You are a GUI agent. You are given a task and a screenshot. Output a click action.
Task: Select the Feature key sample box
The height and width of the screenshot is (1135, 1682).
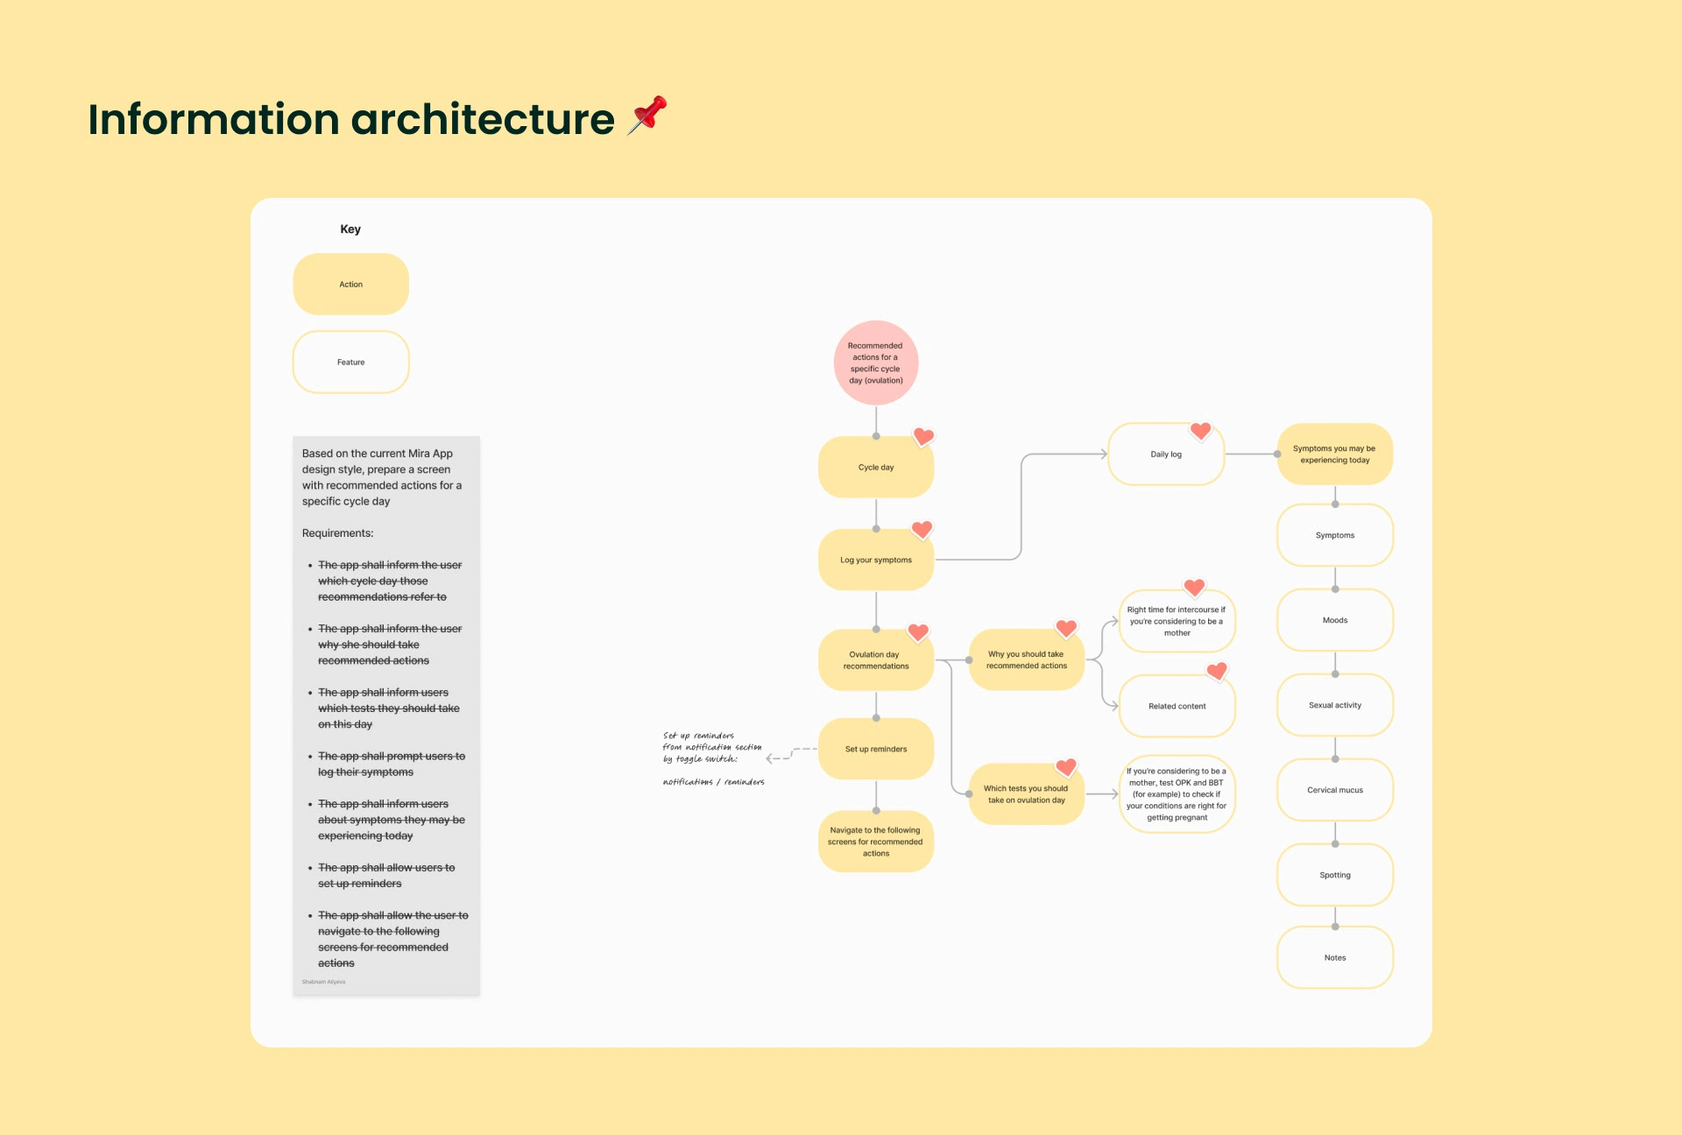tap(351, 362)
